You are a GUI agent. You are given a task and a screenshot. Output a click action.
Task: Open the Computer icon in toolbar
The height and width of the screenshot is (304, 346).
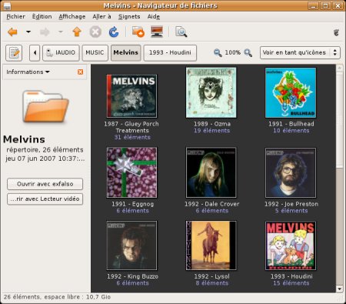pos(157,32)
